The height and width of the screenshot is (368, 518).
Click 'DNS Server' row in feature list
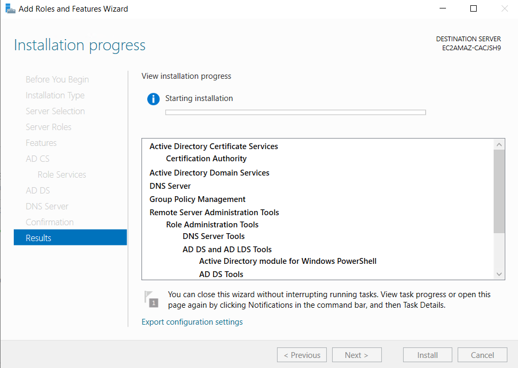[170, 186]
